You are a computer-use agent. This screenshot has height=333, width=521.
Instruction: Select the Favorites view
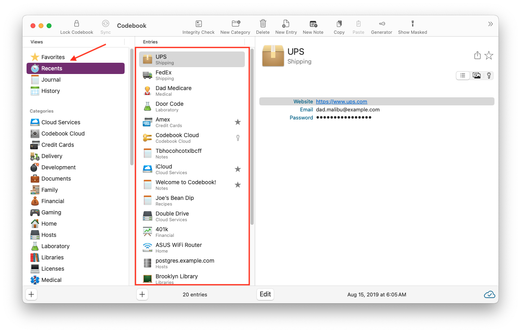pyautogui.click(x=53, y=57)
